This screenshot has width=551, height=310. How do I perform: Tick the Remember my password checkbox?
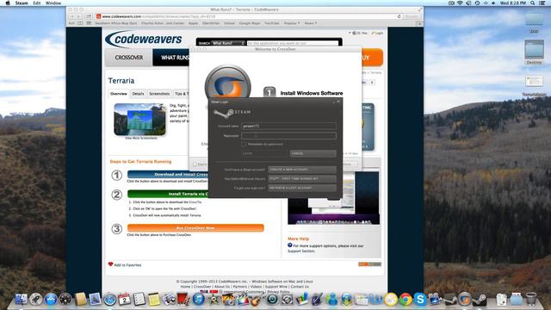[x=244, y=144]
